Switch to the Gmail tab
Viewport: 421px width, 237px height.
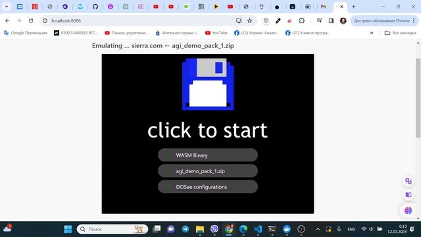(323, 7)
